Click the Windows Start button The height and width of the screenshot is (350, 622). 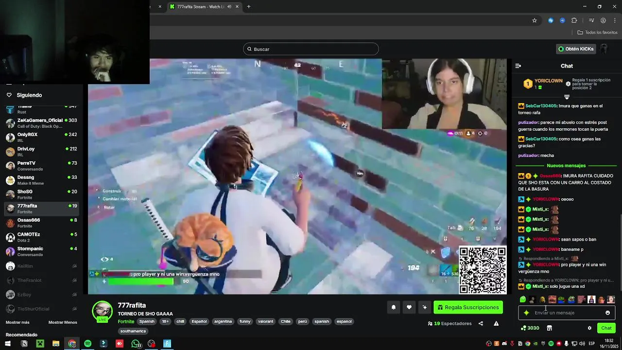pos(8,344)
